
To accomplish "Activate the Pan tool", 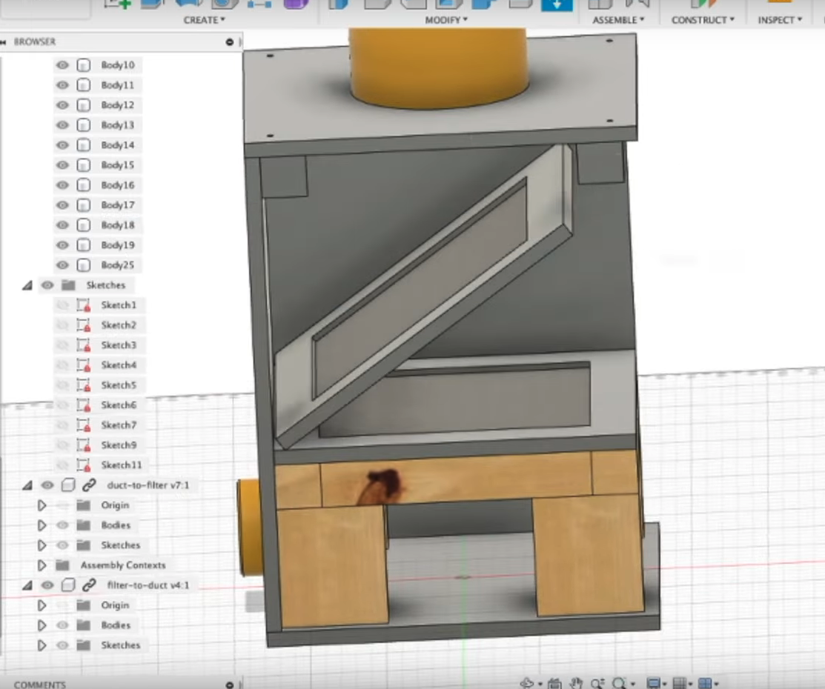I will (x=575, y=682).
